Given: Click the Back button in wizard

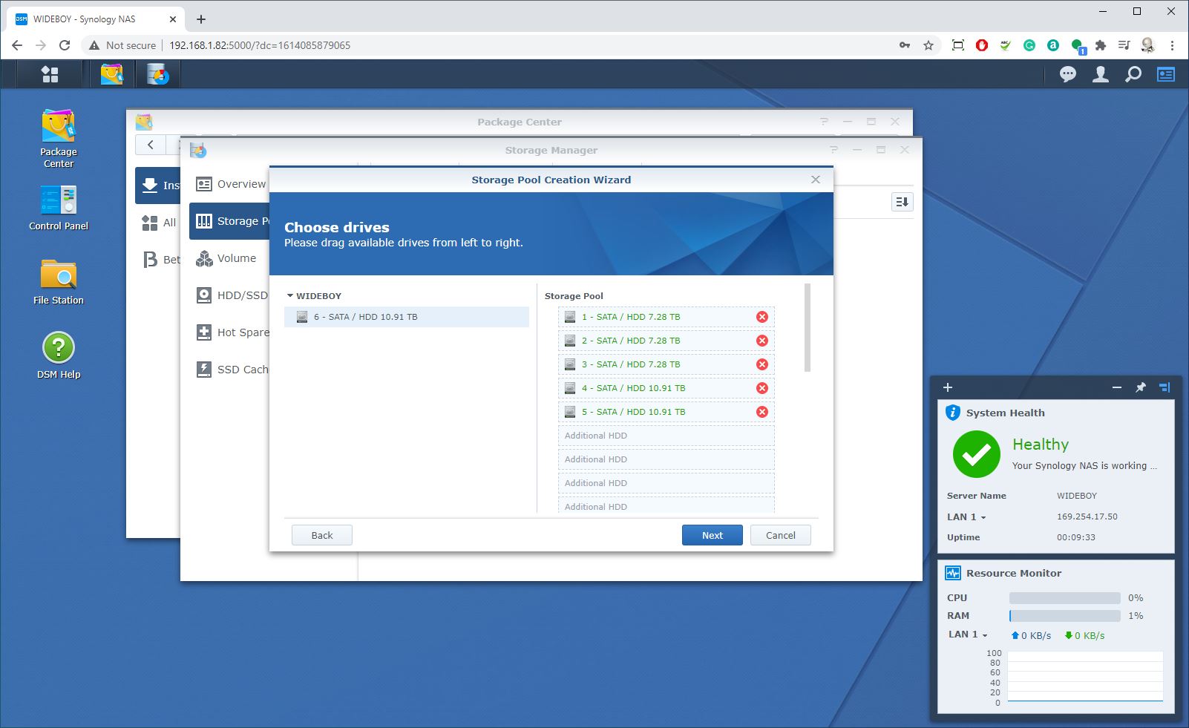Looking at the screenshot, I should click(322, 535).
